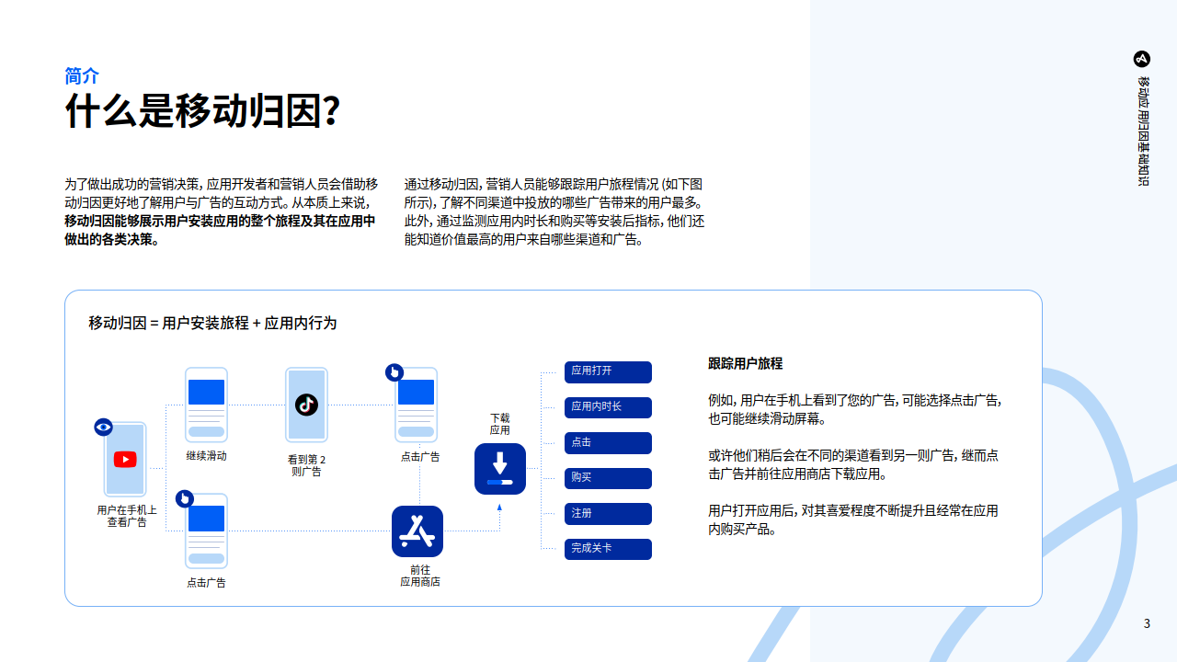The width and height of the screenshot is (1177, 662).
Task: Click the 注册 button
Action: 608,514
